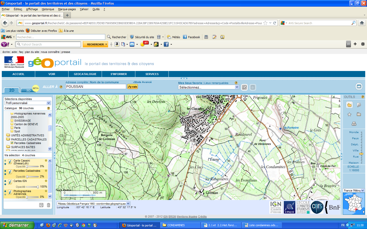Click the pin icon beside favorite places
The image size is (367, 229).
pyautogui.click(x=244, y=87)
